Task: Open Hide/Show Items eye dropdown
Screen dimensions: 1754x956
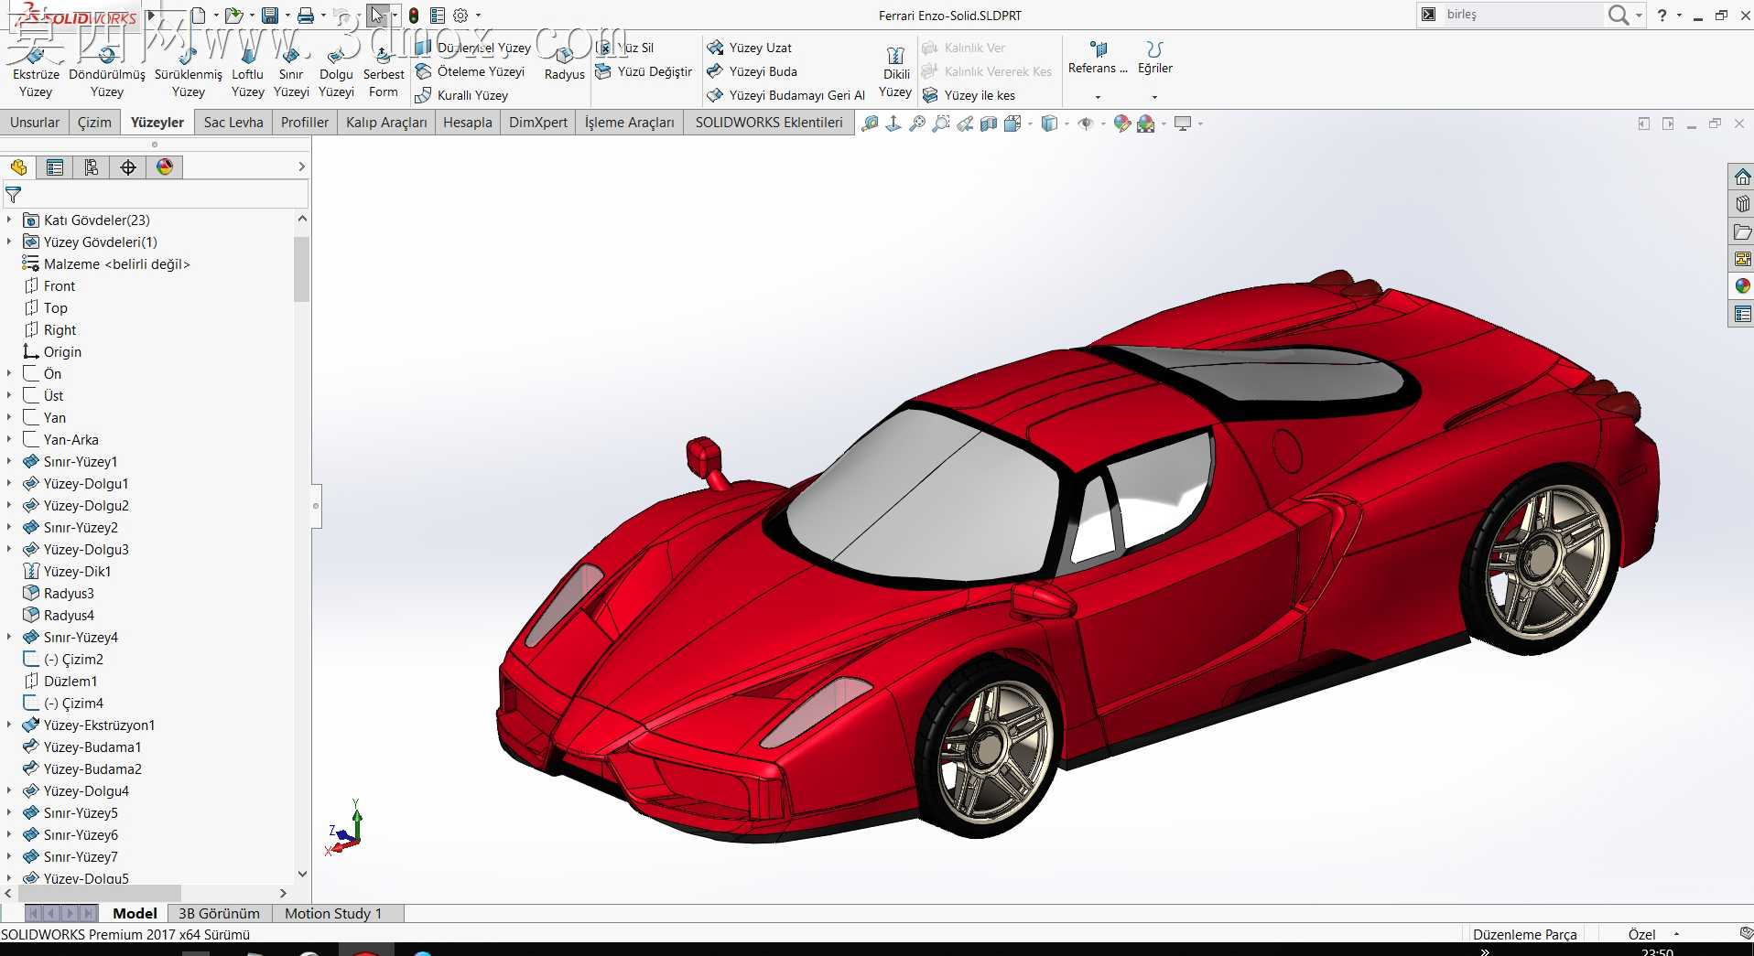Action: click(x=1086, y=124)
